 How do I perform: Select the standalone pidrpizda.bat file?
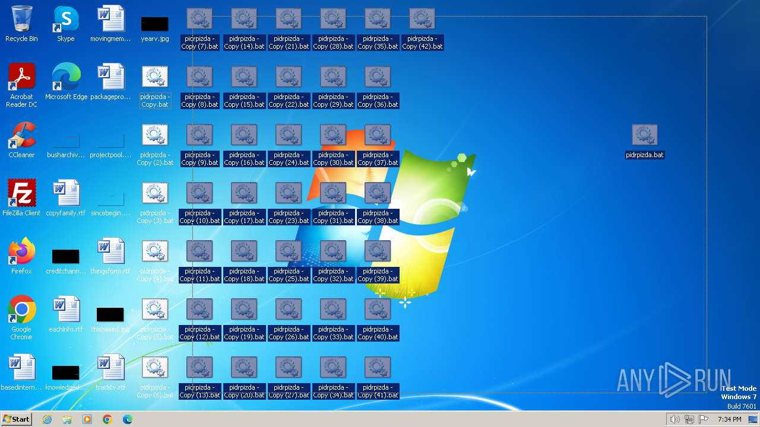tap(645, 141)
